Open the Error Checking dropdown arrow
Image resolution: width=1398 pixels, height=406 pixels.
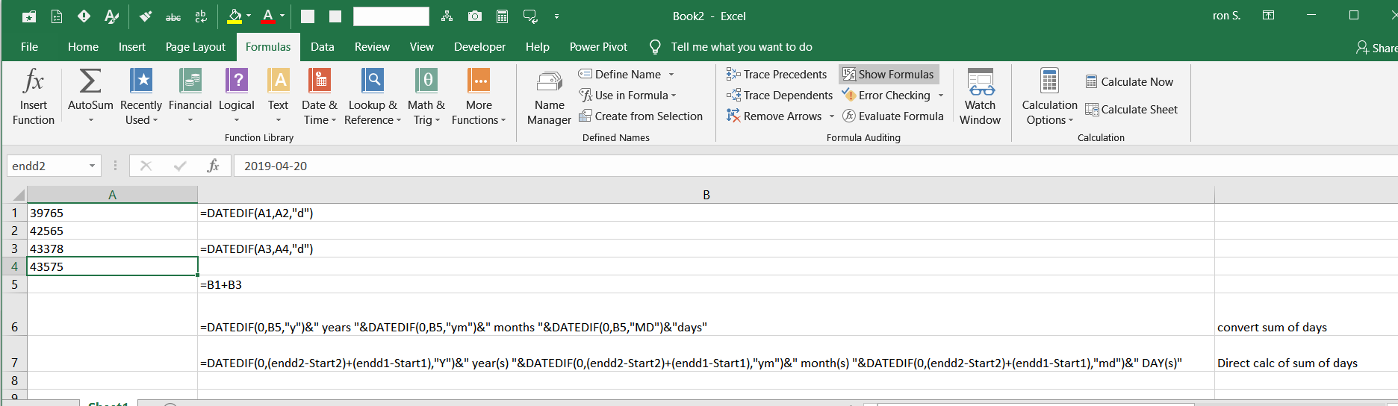[941, 95]
